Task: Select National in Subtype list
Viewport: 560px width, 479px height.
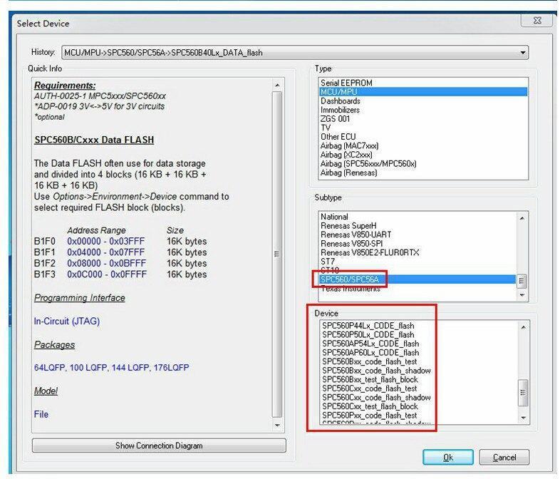Action: click(x=334, y=217)
